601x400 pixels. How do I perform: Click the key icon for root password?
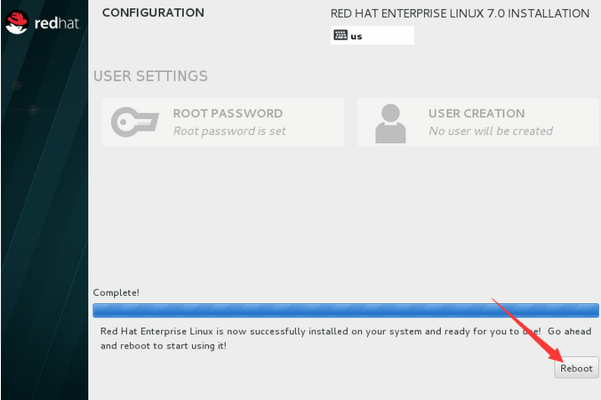click(x=135, y=122)
